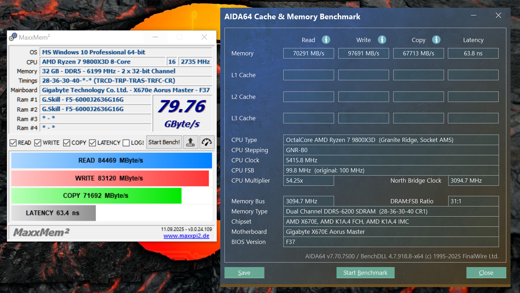Click the WRITE 83120 MByte/s bar
The image size is (520, 293).
[x=110, y=178]
